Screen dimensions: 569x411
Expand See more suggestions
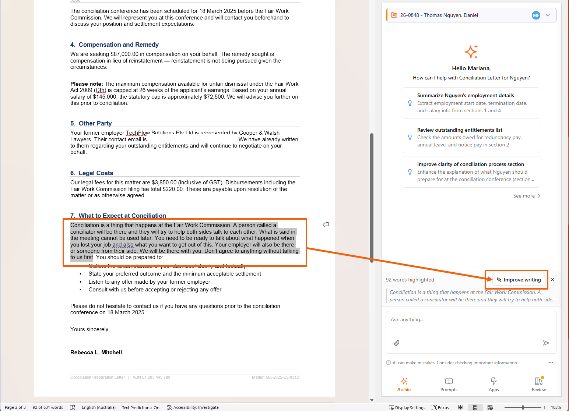[527, 196]
